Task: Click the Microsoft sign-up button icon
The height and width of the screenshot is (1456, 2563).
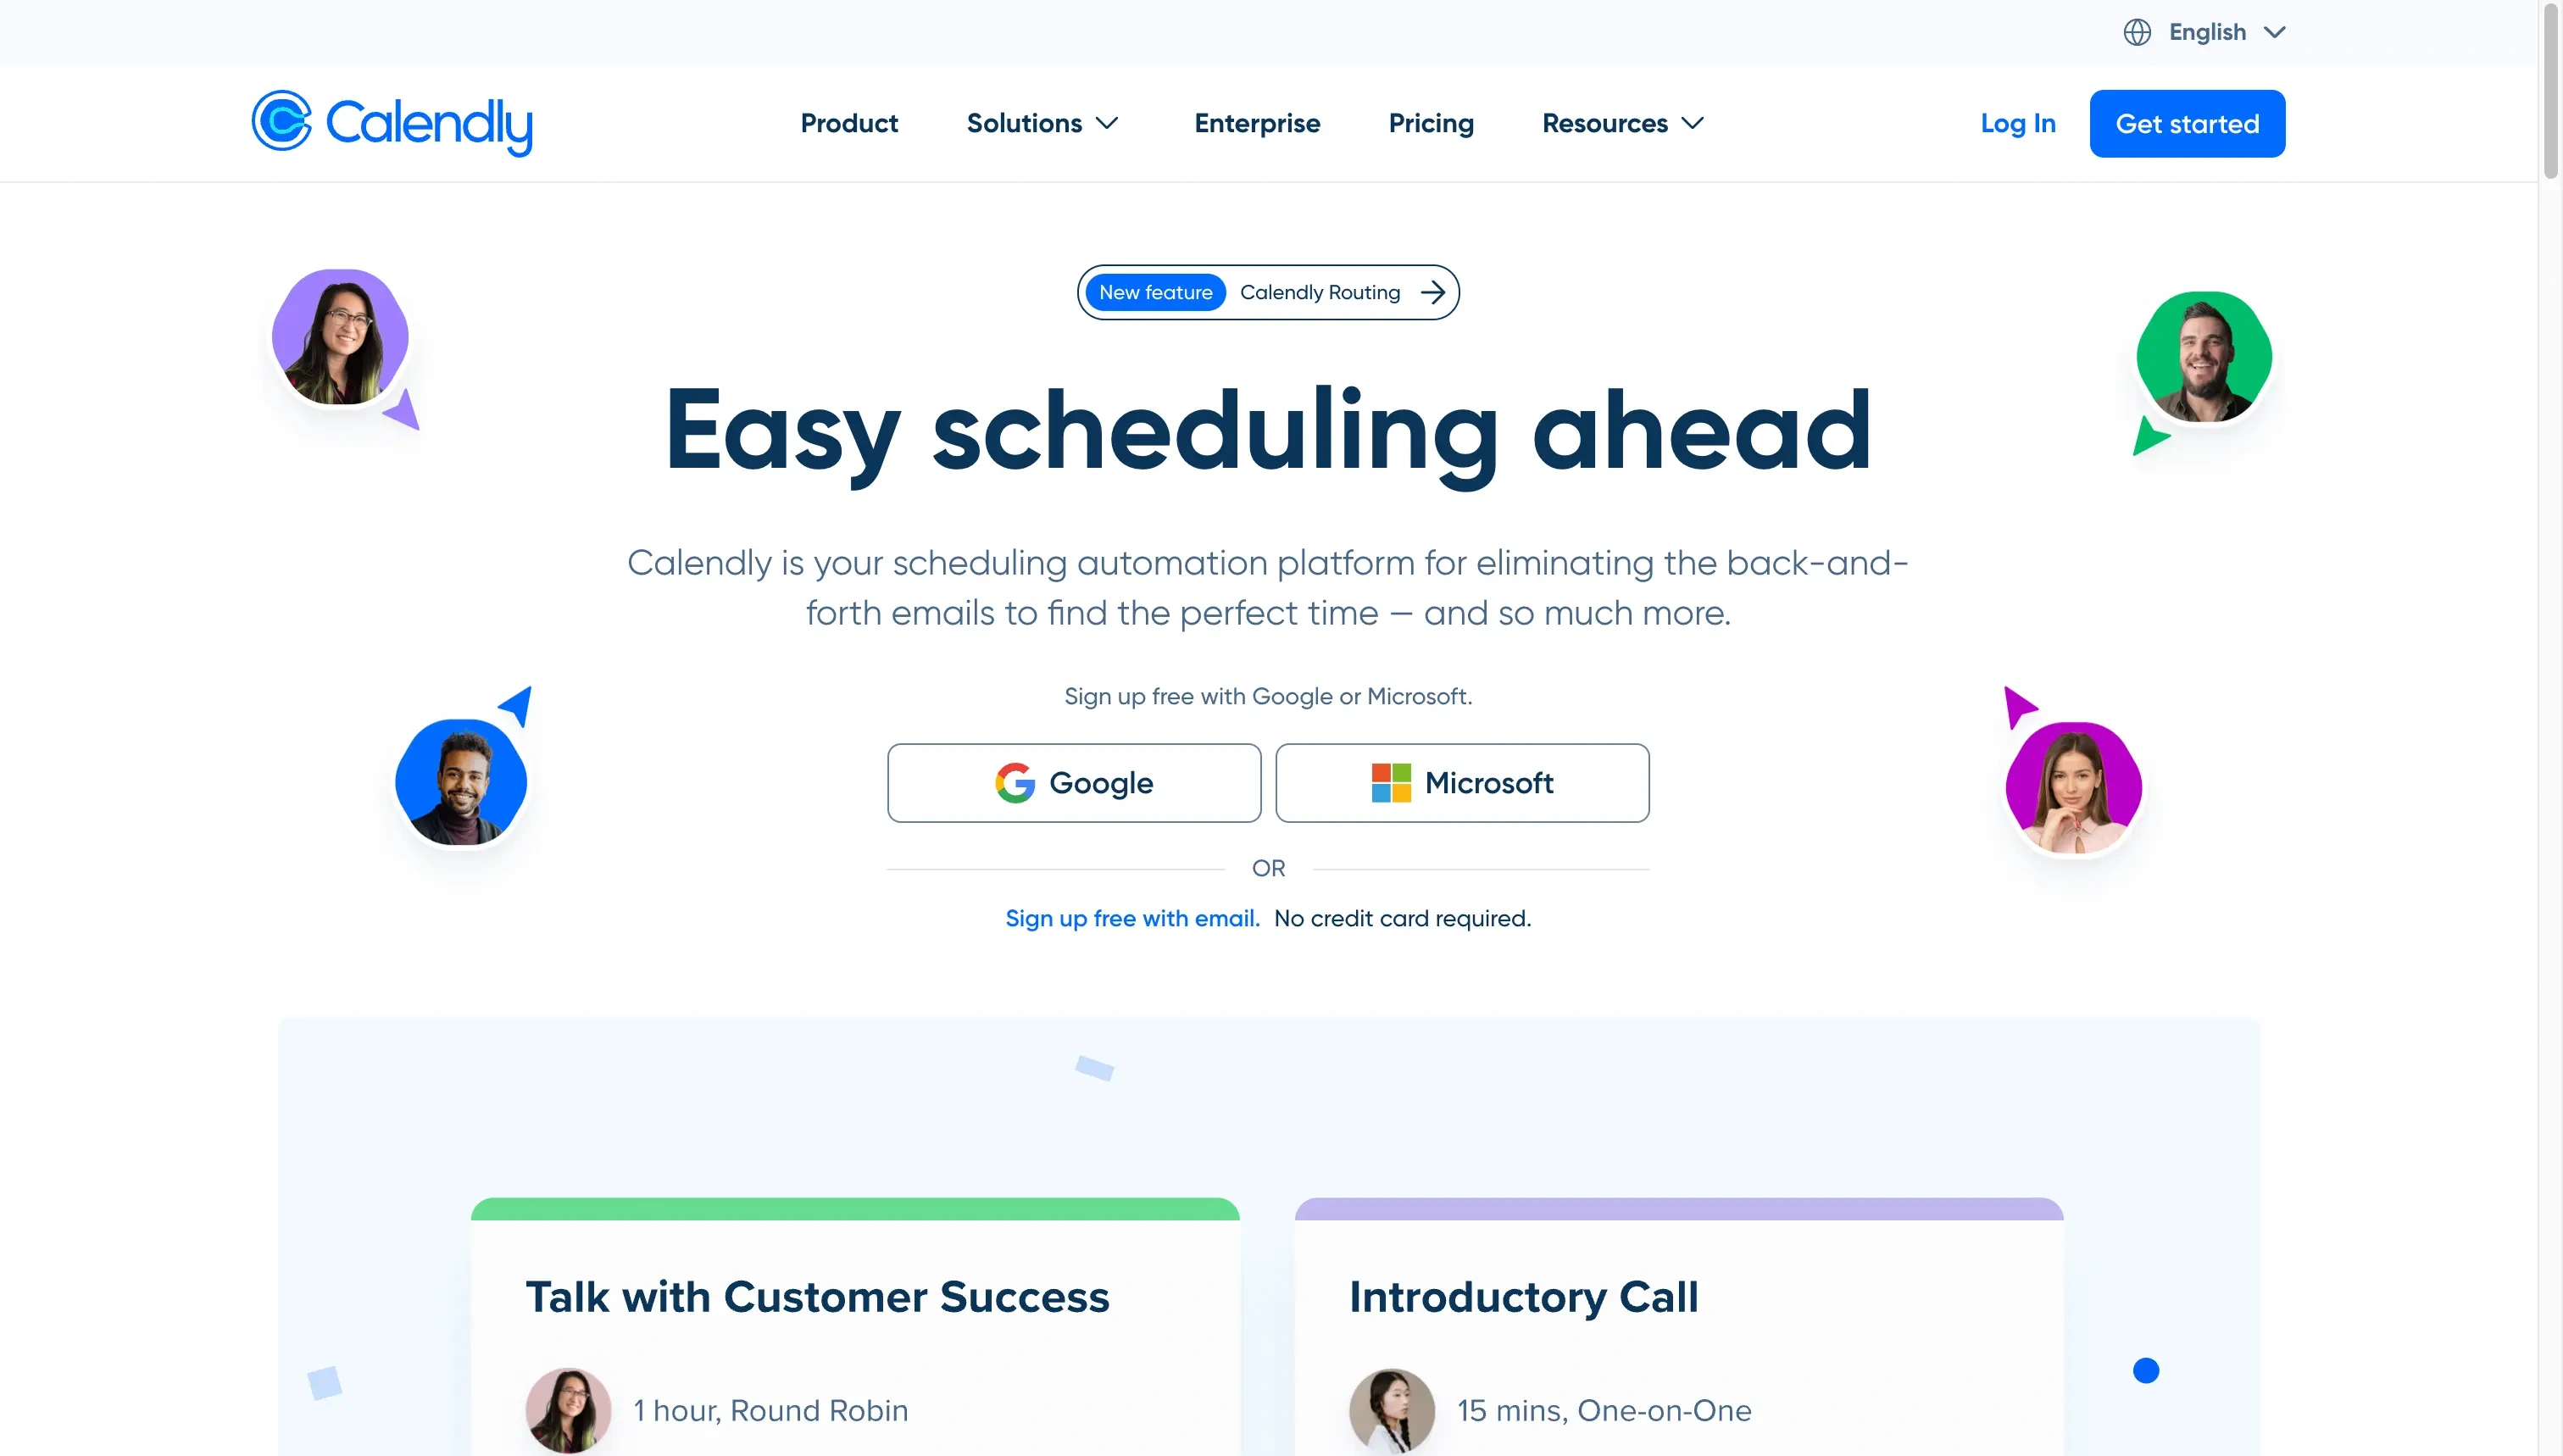Action: [x=1391, y=783]
